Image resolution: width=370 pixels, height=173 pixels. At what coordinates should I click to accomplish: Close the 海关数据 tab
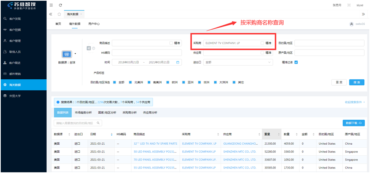[81, 14]
